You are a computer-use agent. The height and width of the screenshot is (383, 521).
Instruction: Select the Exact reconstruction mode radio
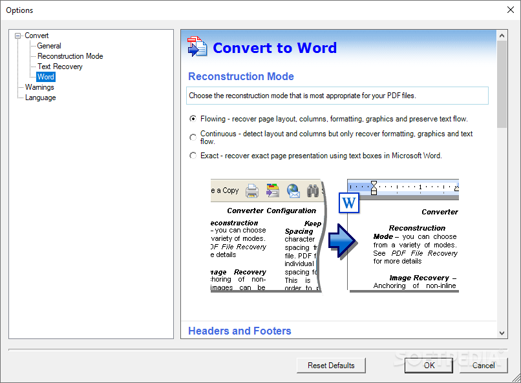193,155
